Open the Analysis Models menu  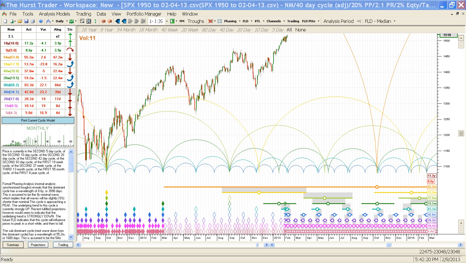point(54,14)
